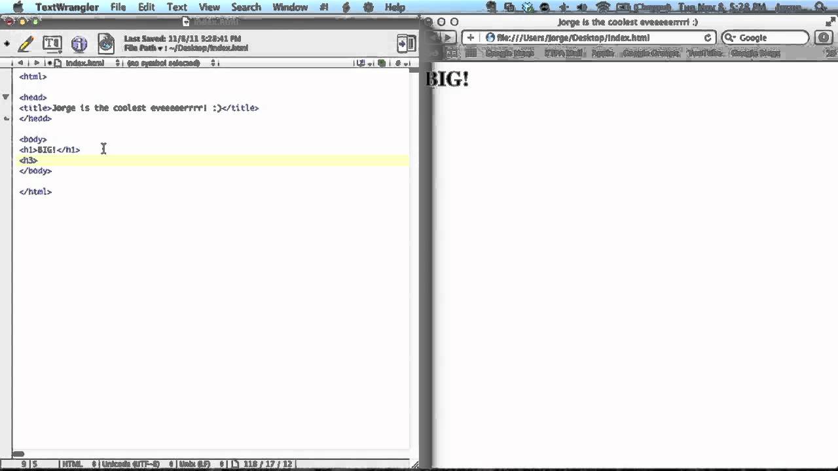Click the Safari button right of search field
Screen dimensions: 838x471
coord(824,38)
